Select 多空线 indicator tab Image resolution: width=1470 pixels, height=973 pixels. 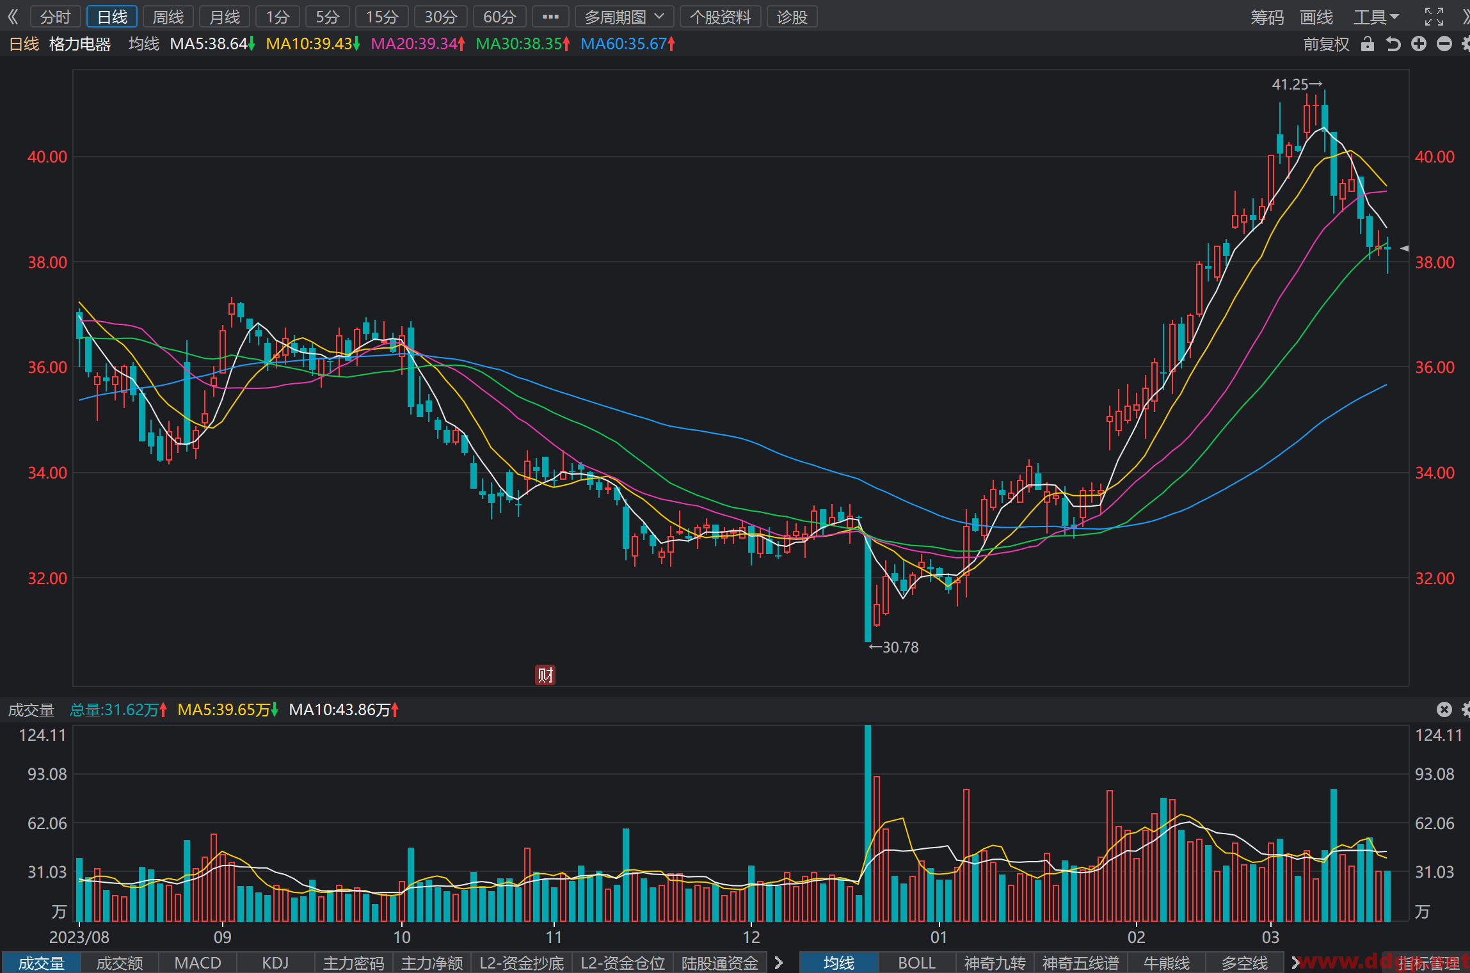(x=1245, y=963)
